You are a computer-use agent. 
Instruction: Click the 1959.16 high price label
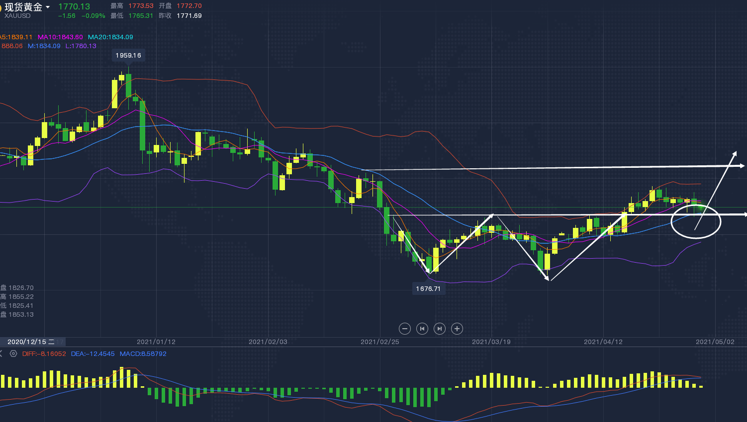click(128, 56)
